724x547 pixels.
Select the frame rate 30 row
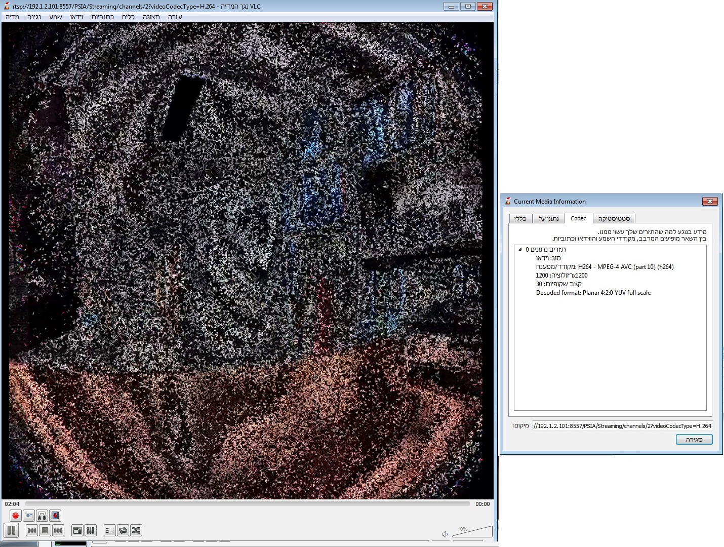click(x=559, y=284)
